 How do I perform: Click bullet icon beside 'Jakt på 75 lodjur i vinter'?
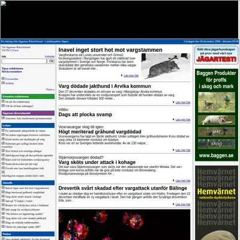[x=3, y=200]
